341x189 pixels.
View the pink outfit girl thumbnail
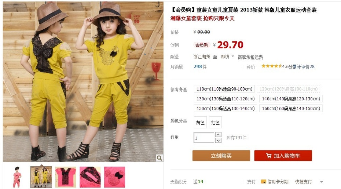[17, 177]
